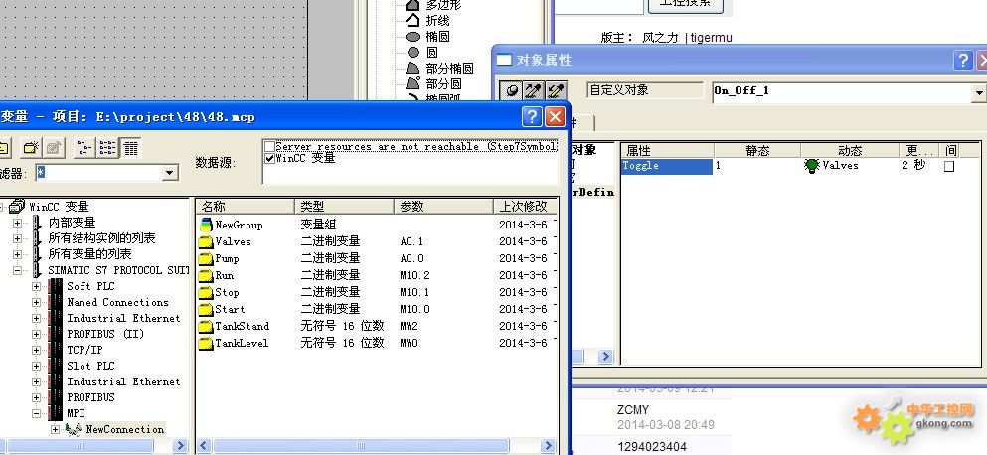
Task: Tick the Server resources not reachable checkbox
Action: coord(270,146)
